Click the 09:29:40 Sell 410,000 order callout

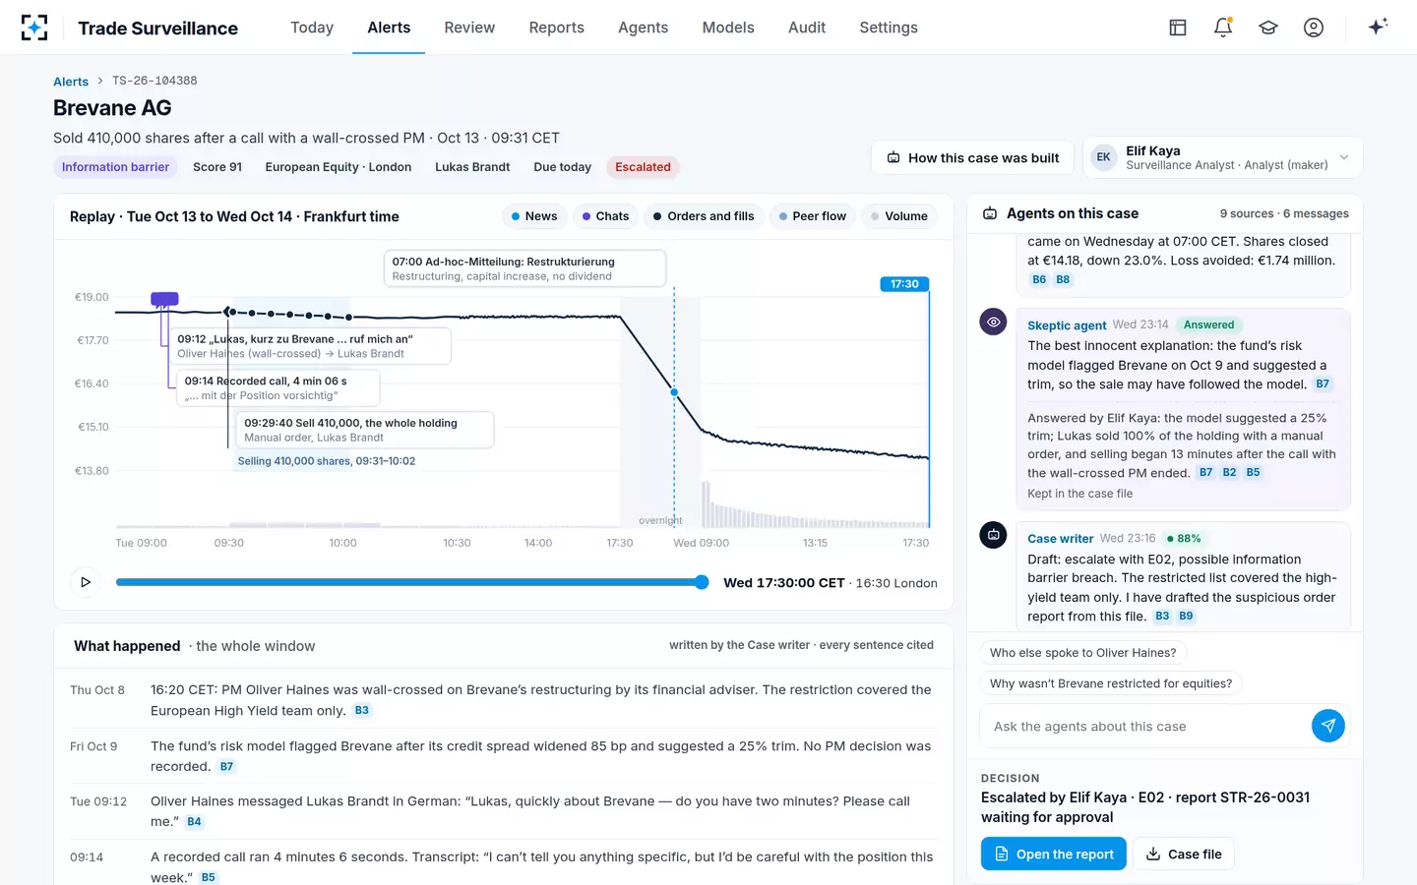[365, 430]
